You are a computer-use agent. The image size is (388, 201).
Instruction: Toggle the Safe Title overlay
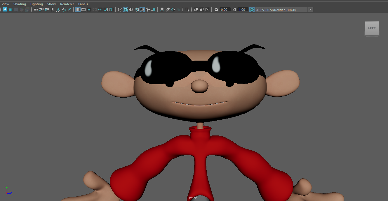[111, 10]
